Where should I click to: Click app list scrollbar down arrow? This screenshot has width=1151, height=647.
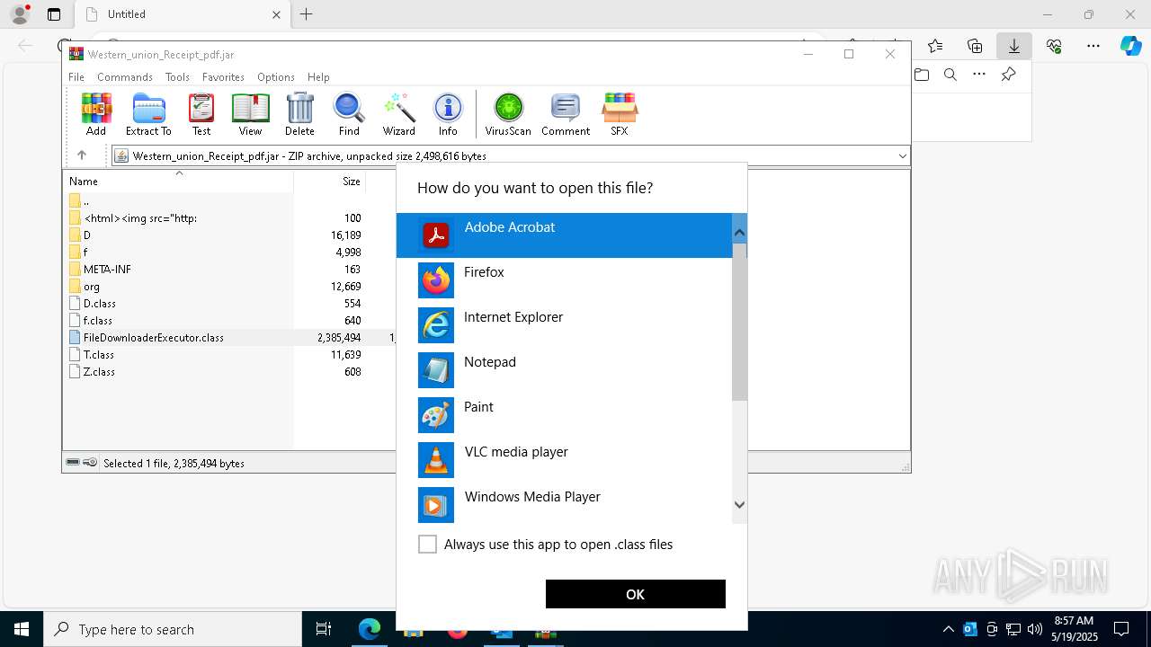pyautogui.click(x=739, y=505)
